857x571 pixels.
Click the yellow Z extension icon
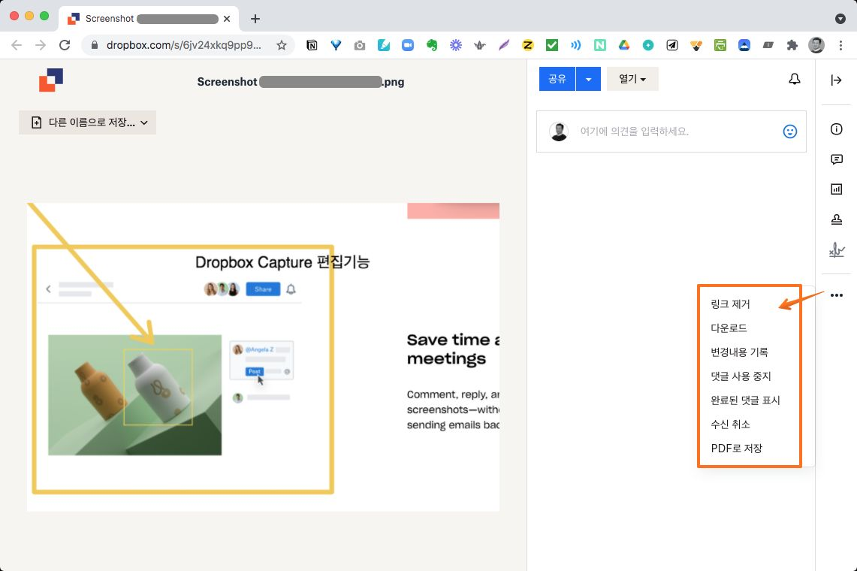tap(527, 45)
